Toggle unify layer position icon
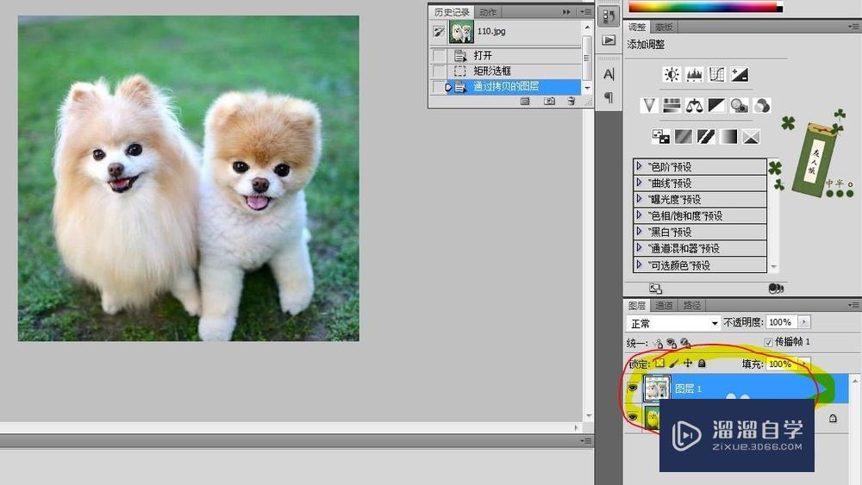Viewport: 862px width, 485px height. click(x=658, y=343)
